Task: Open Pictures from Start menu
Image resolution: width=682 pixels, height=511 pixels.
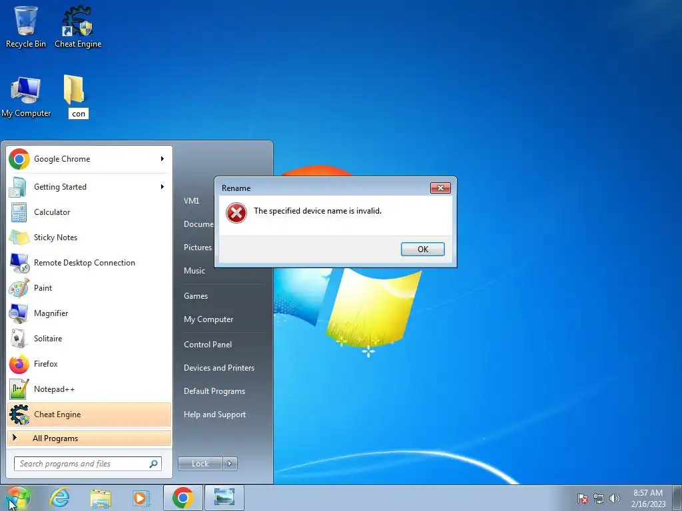Action: coord(197,248)
